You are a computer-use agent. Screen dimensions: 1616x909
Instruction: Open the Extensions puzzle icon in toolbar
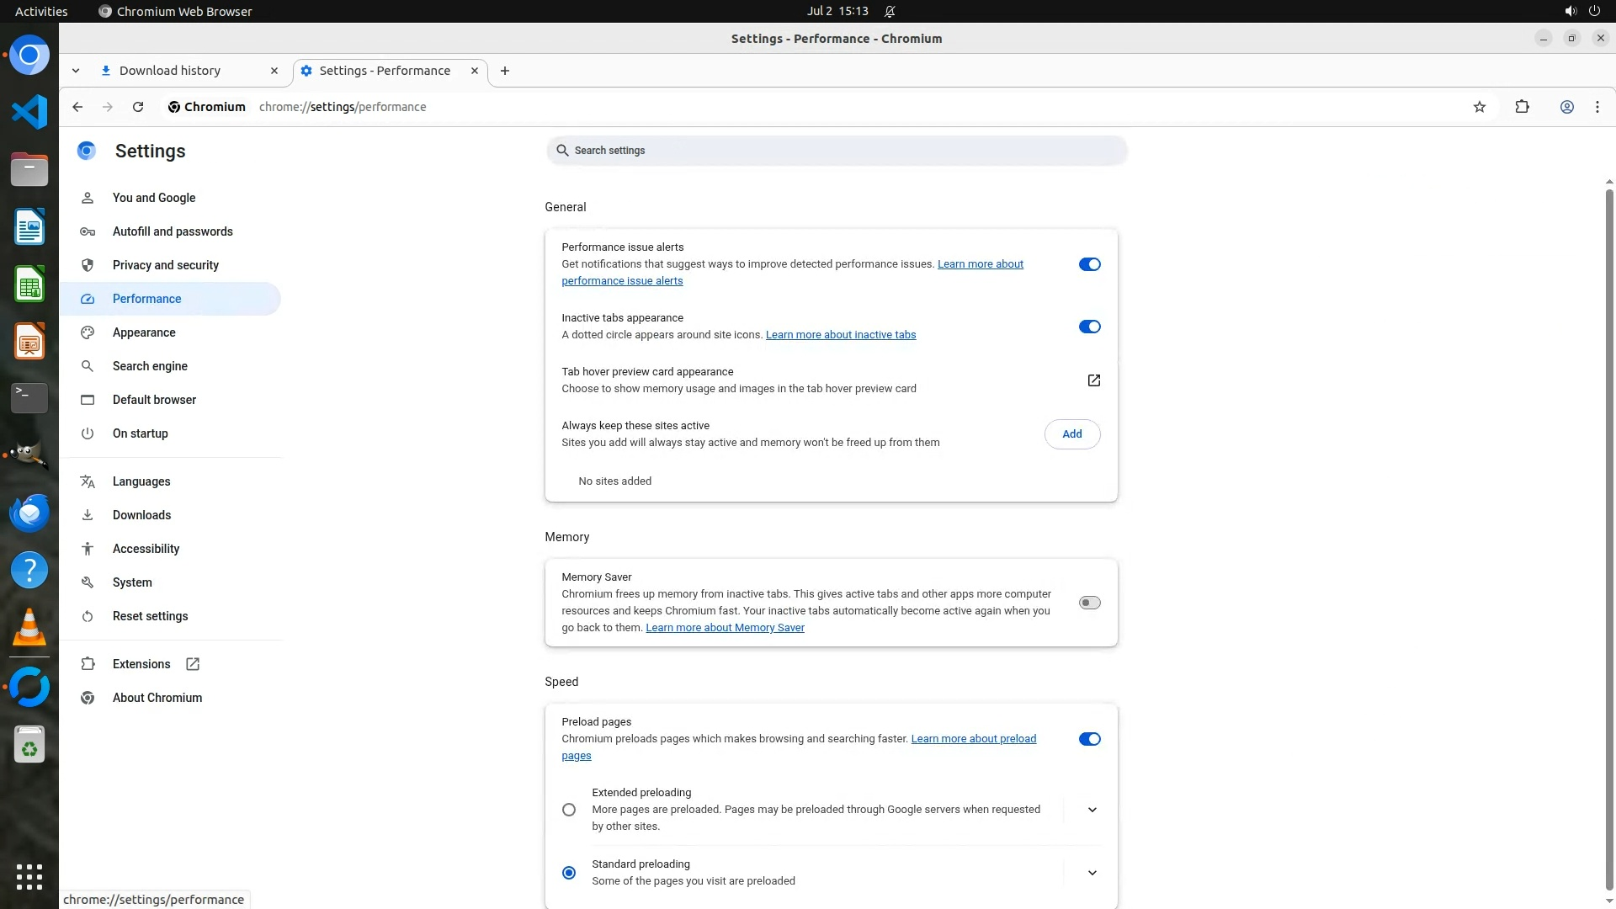click(1522, 107)
